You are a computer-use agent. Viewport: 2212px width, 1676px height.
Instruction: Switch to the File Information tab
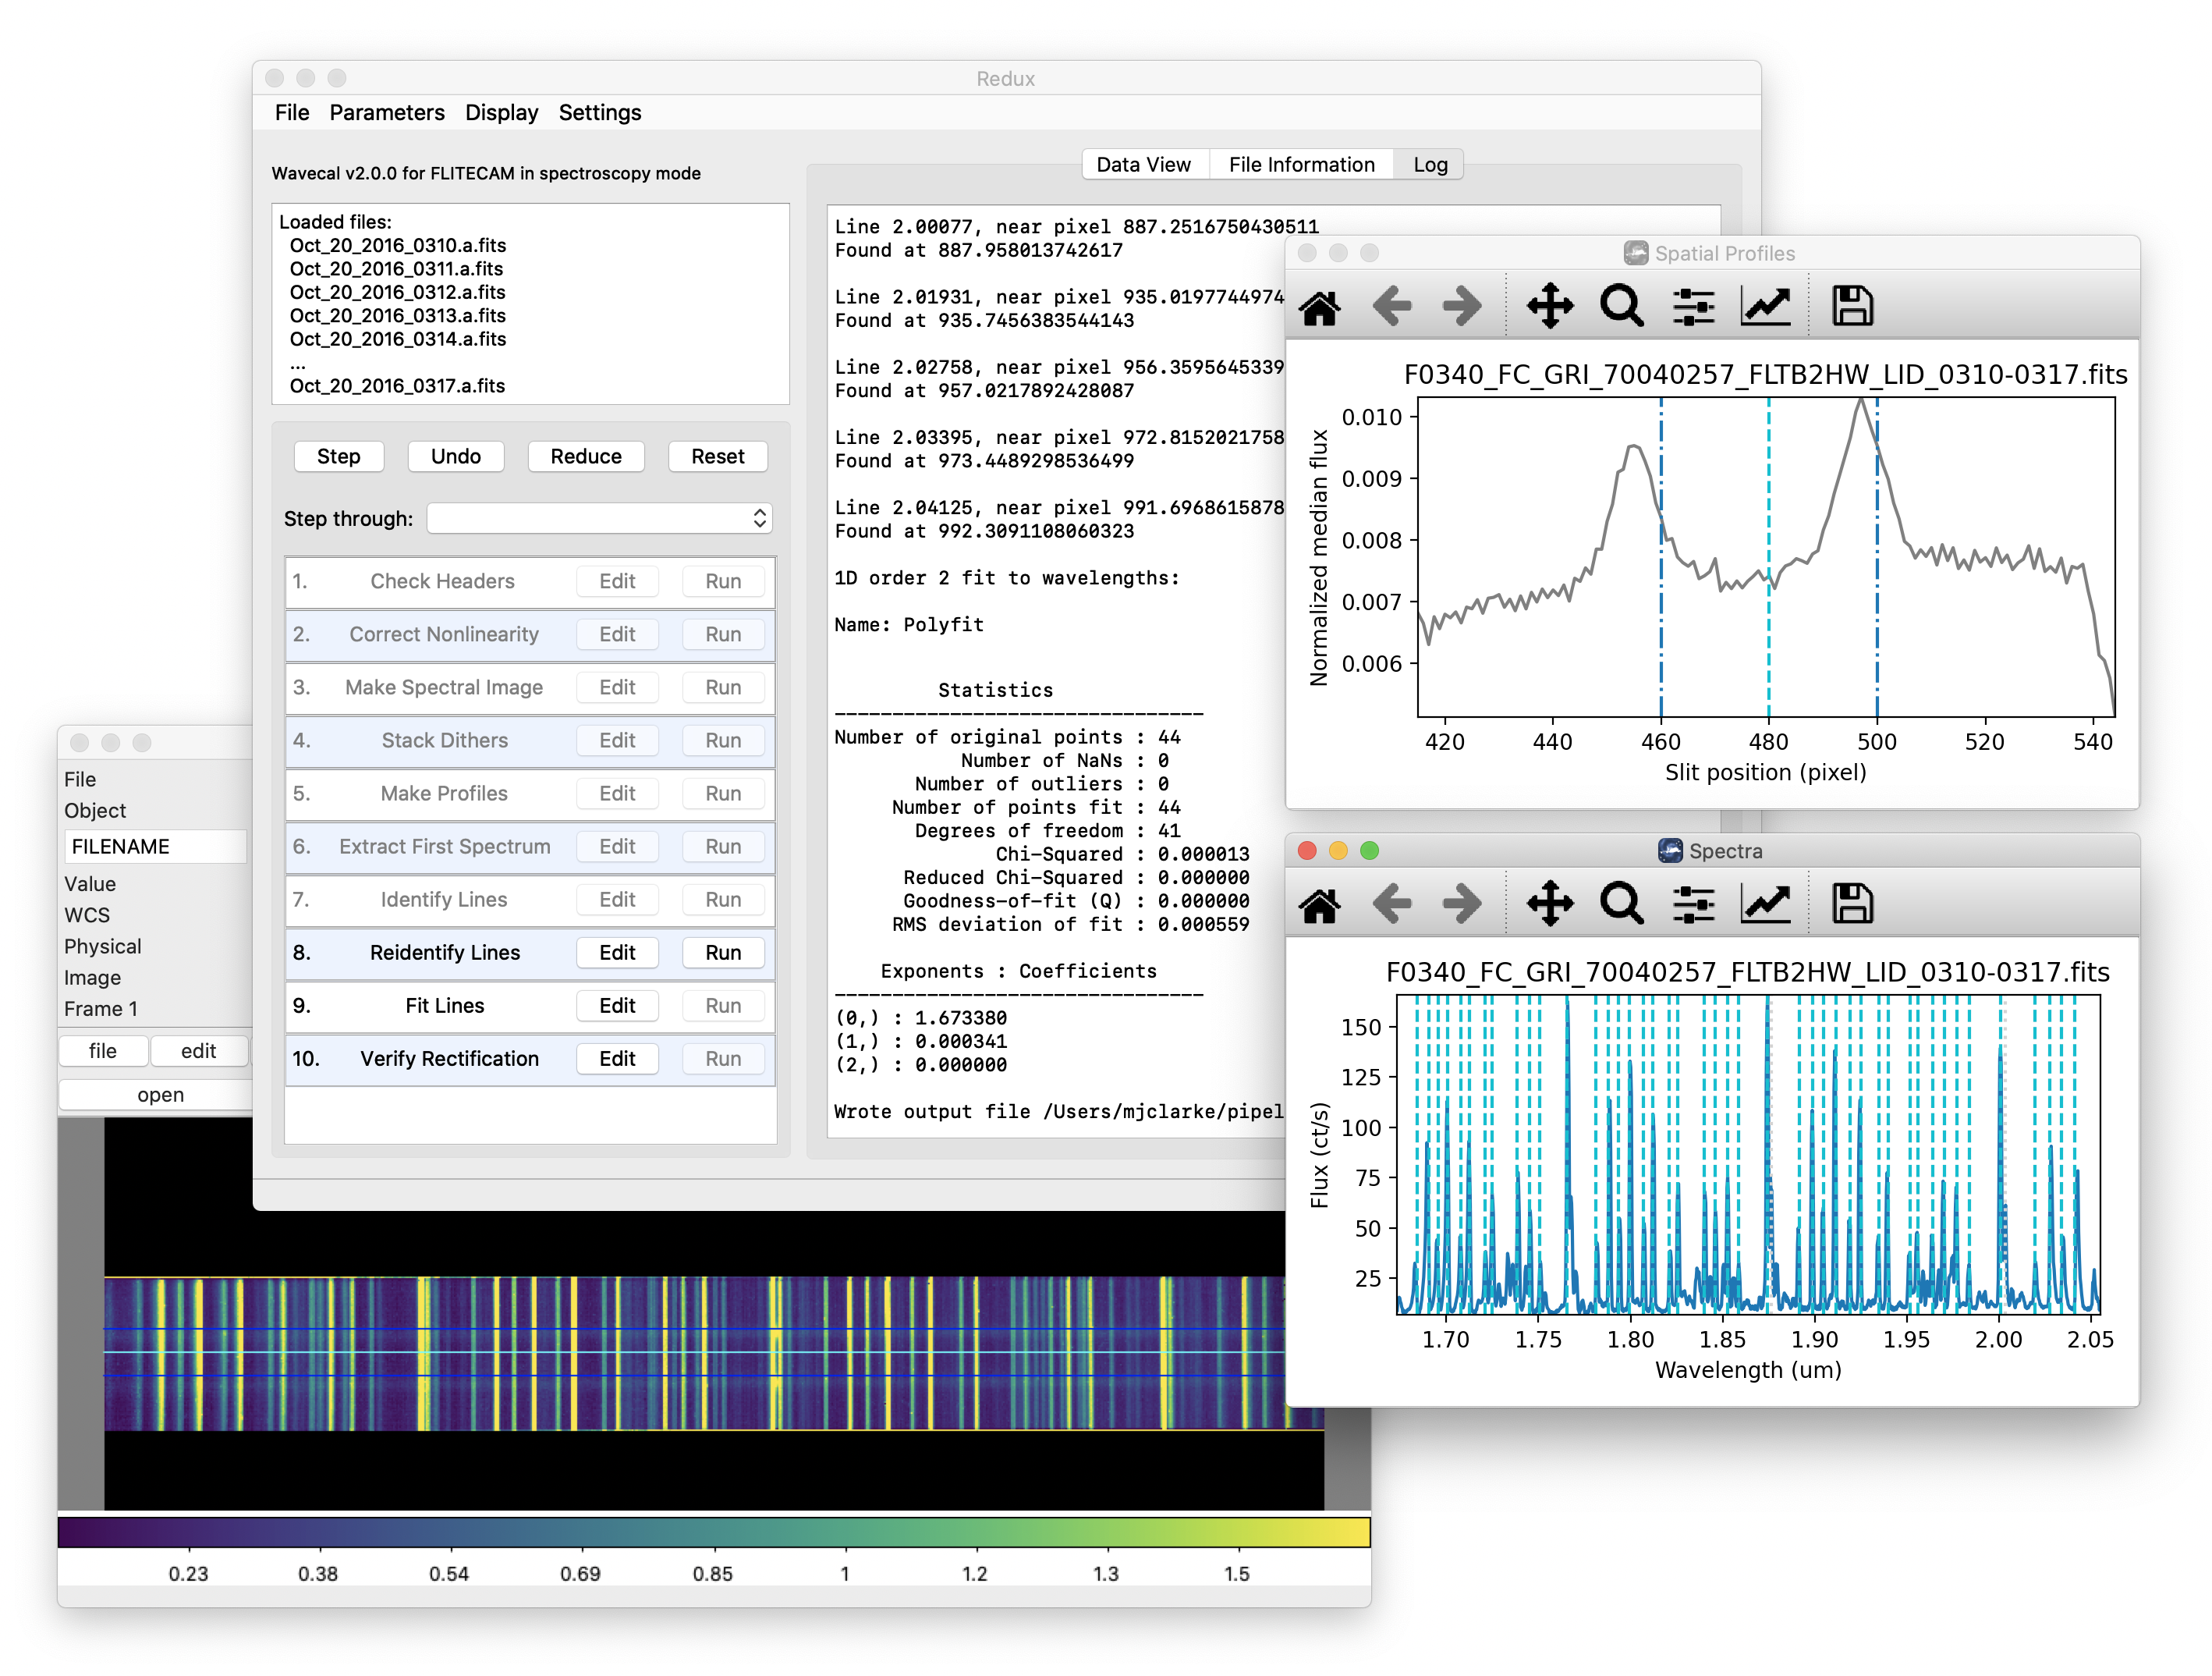(x=1301, y=164)
